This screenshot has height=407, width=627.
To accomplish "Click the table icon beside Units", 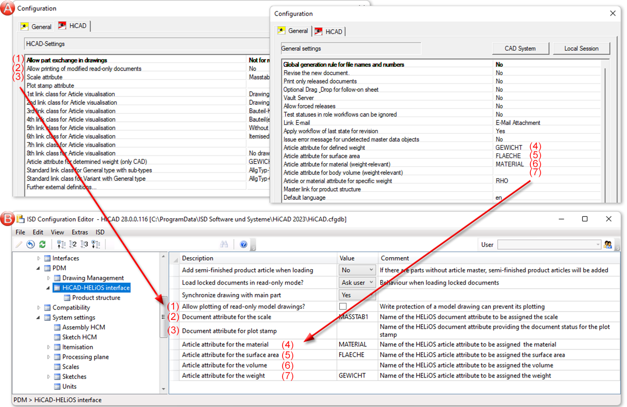I will click(x=58, y=386).
